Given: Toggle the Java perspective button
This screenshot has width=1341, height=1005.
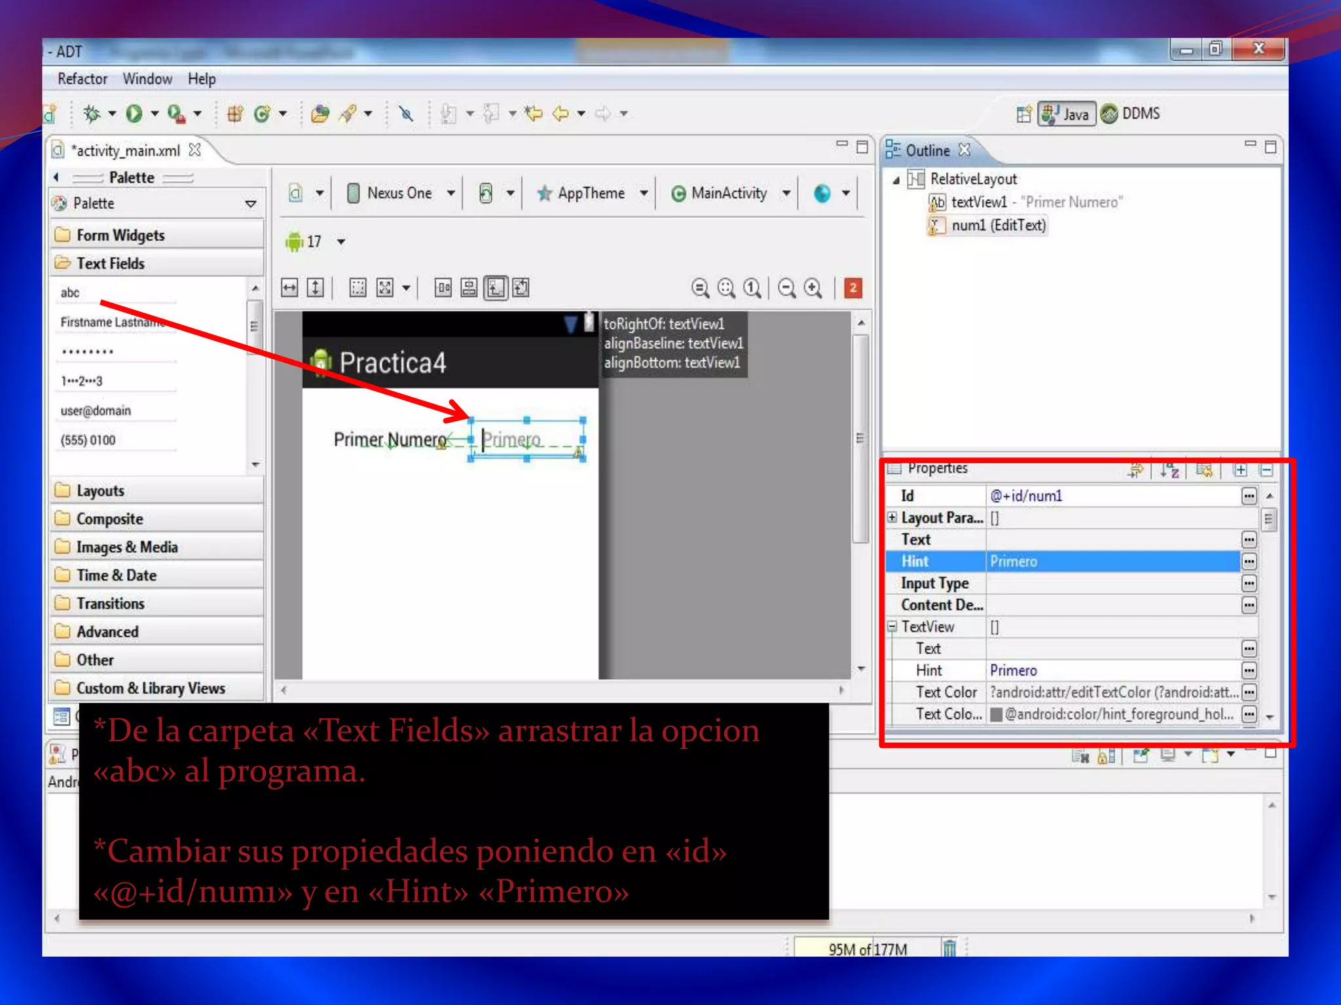Looking at the screenshot, I should tap(1067, 115).
